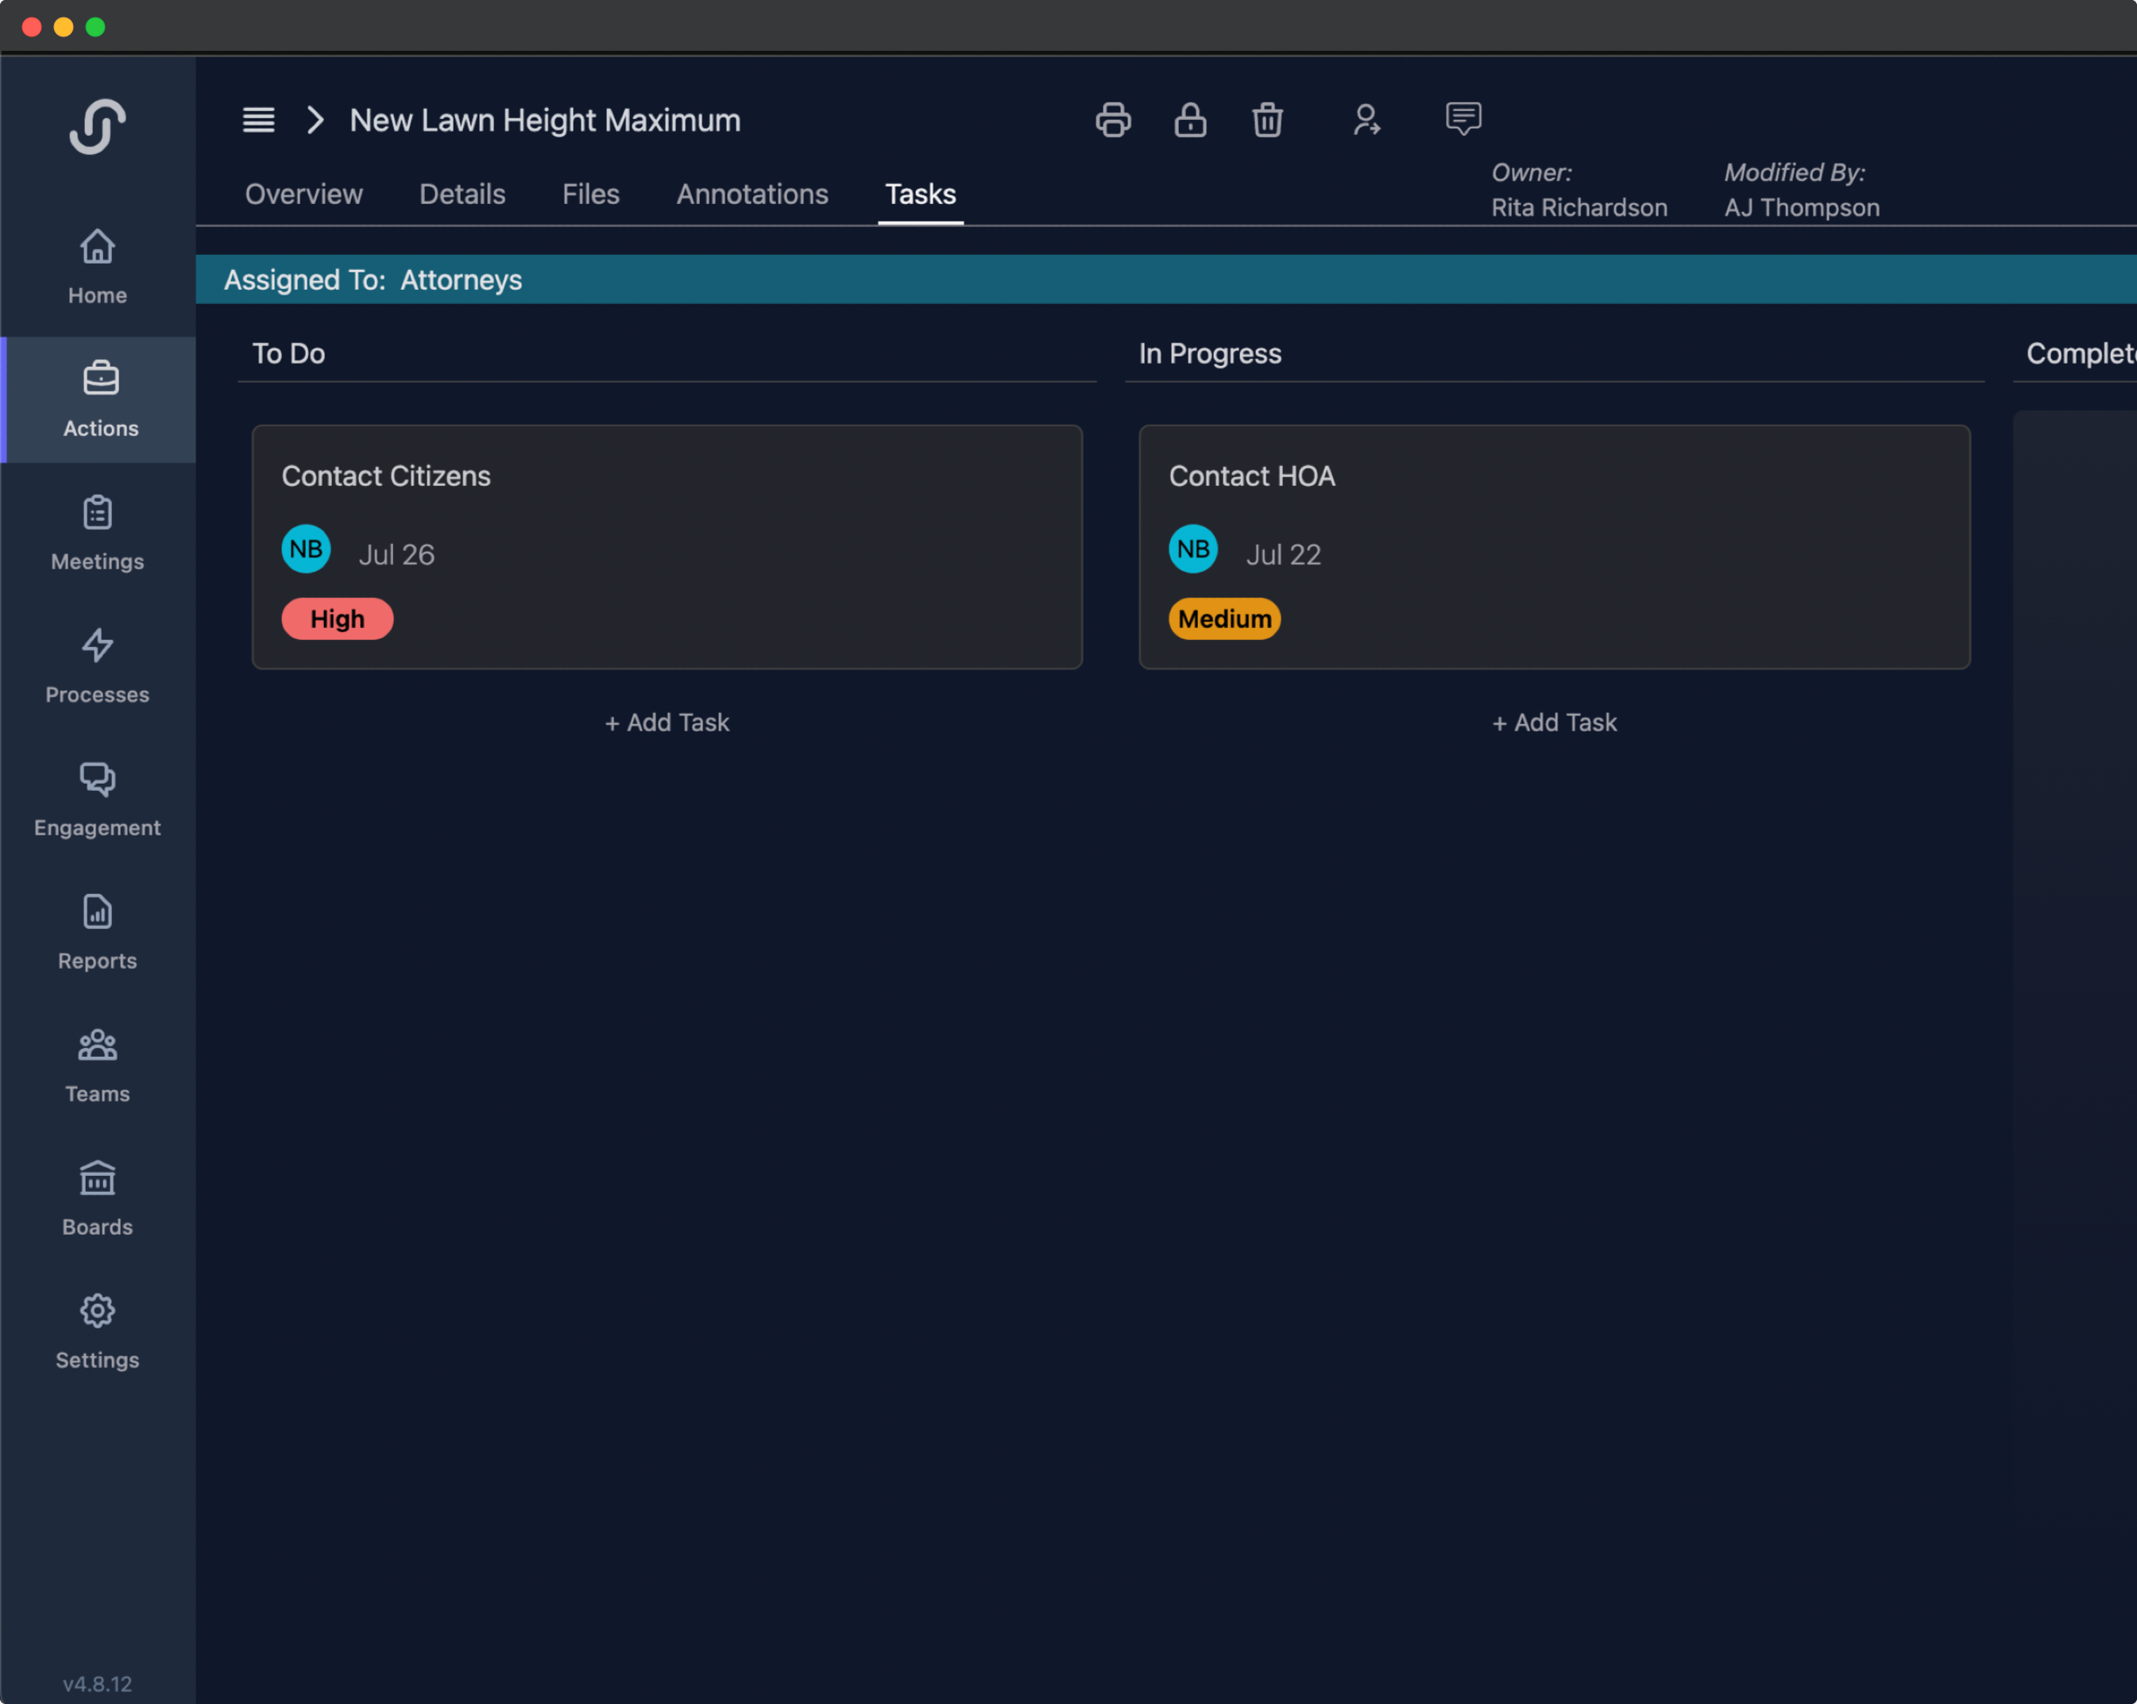The image size is (2137, 1704).
Task: Click the trash delete icon
Action: coord(1267,120)
